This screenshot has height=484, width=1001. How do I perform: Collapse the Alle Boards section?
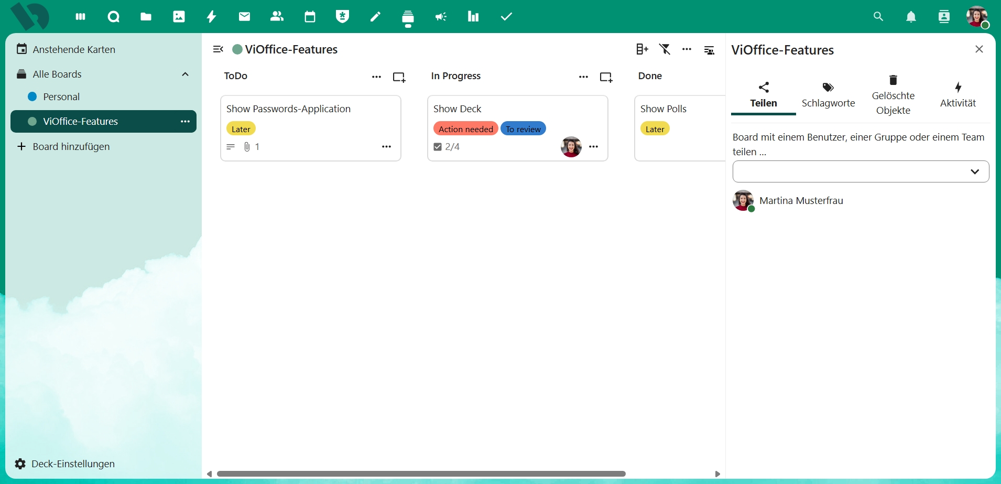[x=185, y=74]
